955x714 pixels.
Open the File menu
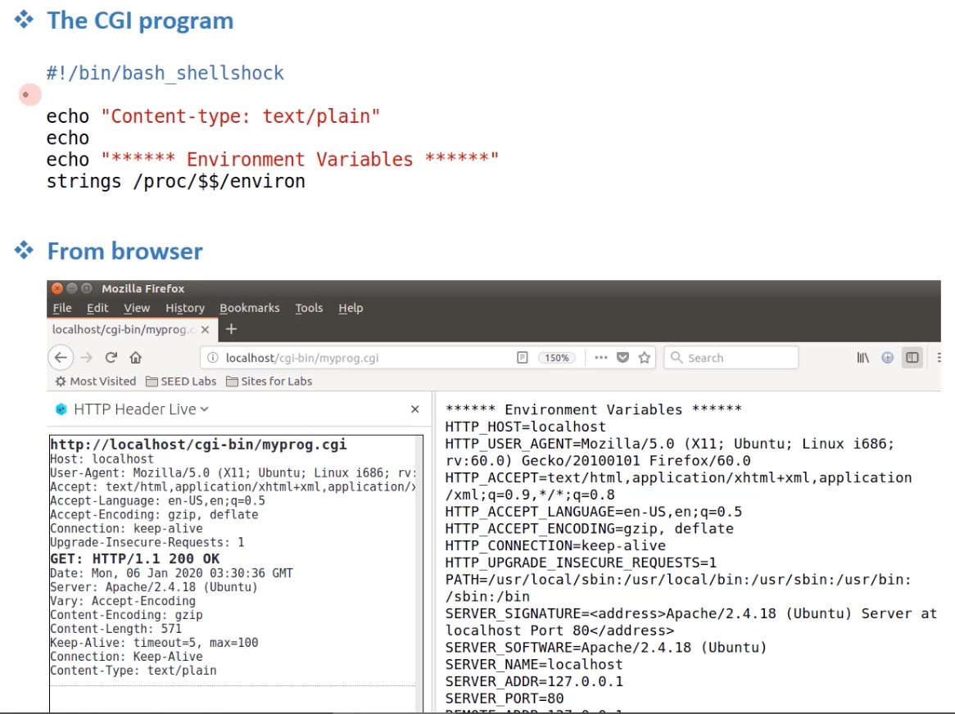(62, 308)
